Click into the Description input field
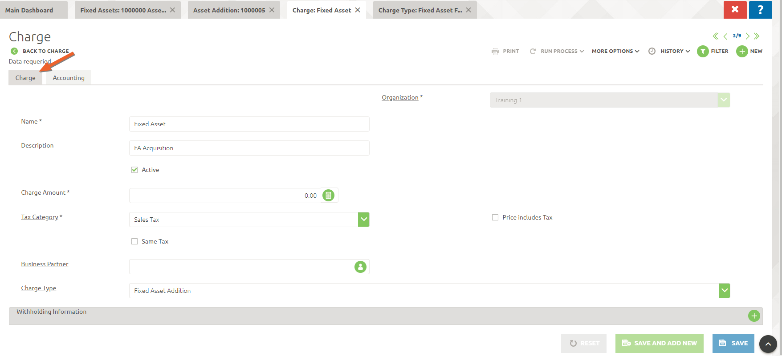The image size is (782, 356). [249, 148]
